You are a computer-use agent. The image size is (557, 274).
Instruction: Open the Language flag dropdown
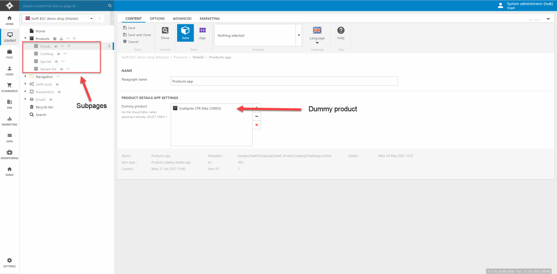pos(317,34)
